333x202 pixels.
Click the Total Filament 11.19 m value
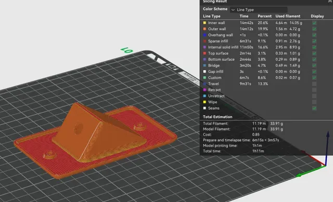[259, 124]
